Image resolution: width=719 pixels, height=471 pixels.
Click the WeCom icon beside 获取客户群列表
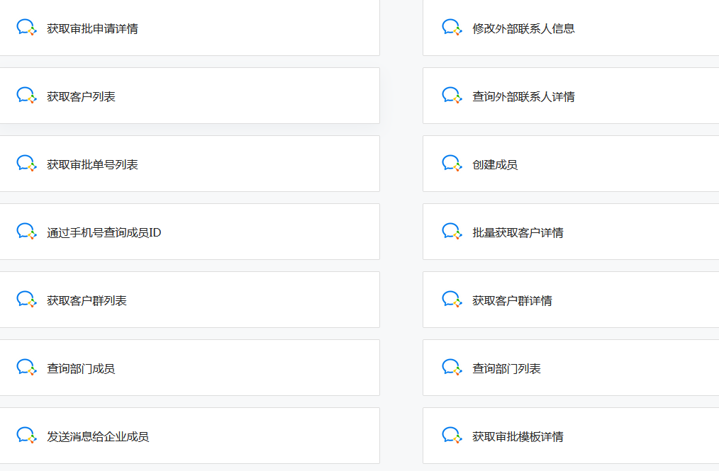pyautogui.click(x=27, y=300)
